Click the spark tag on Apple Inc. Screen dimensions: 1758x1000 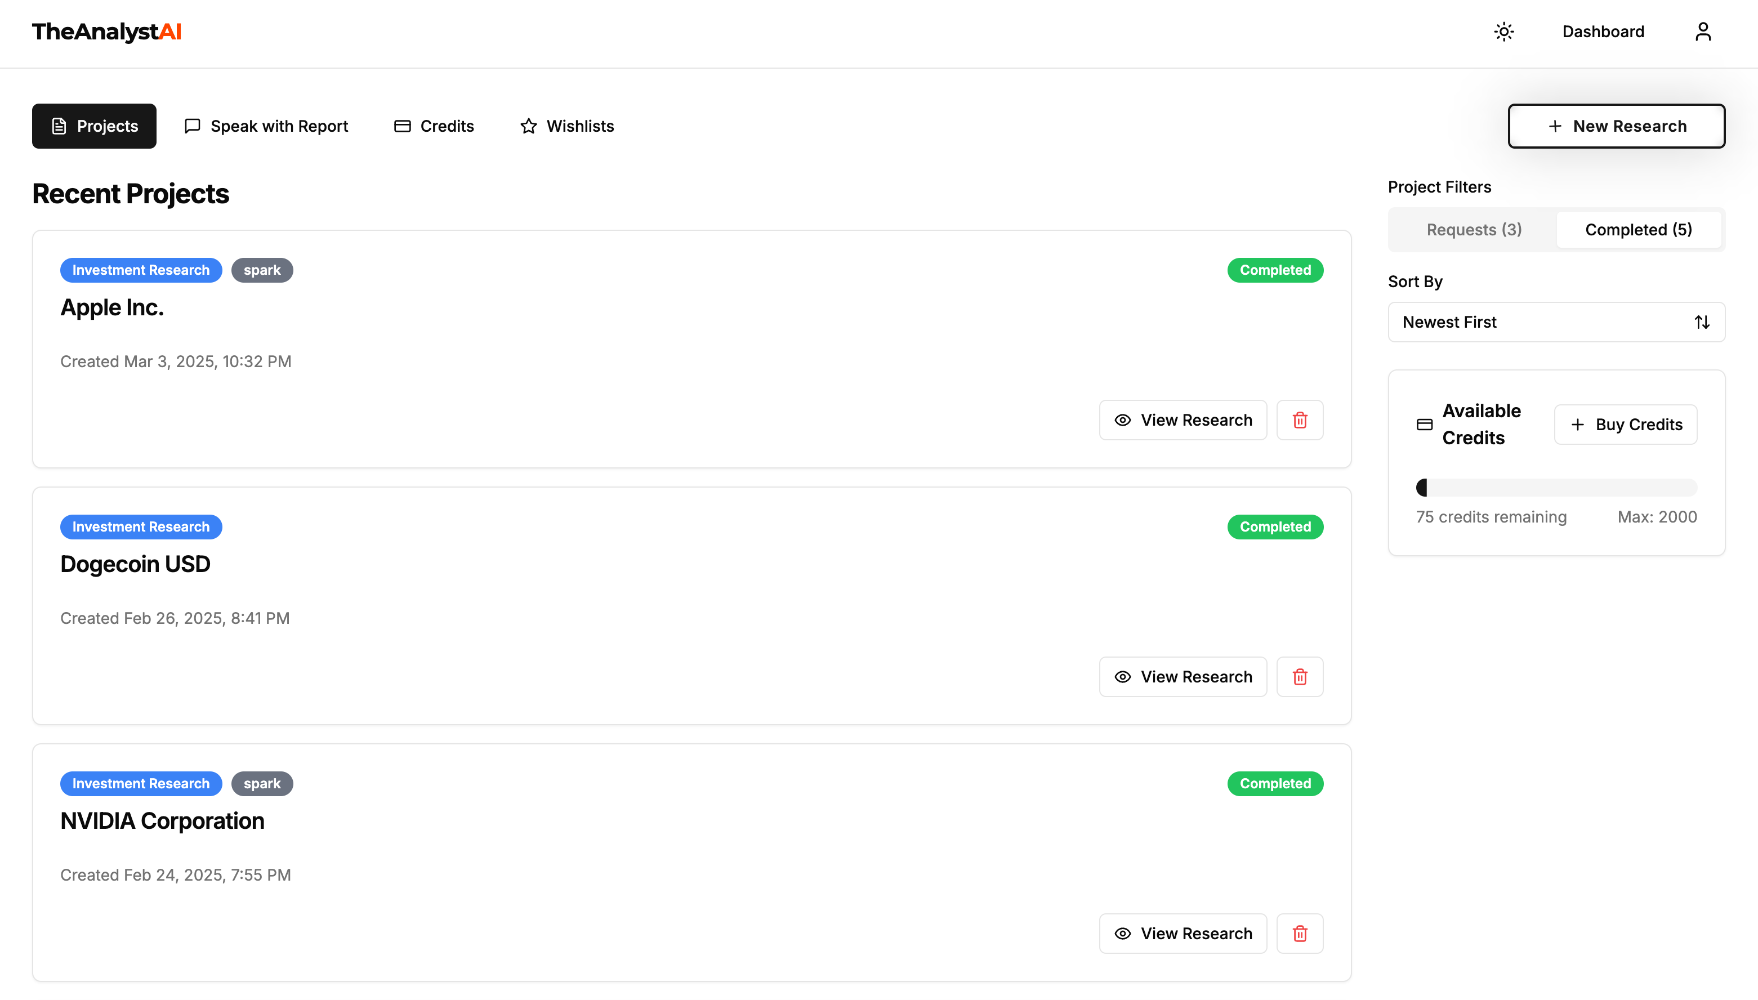[x=262, y=270]
